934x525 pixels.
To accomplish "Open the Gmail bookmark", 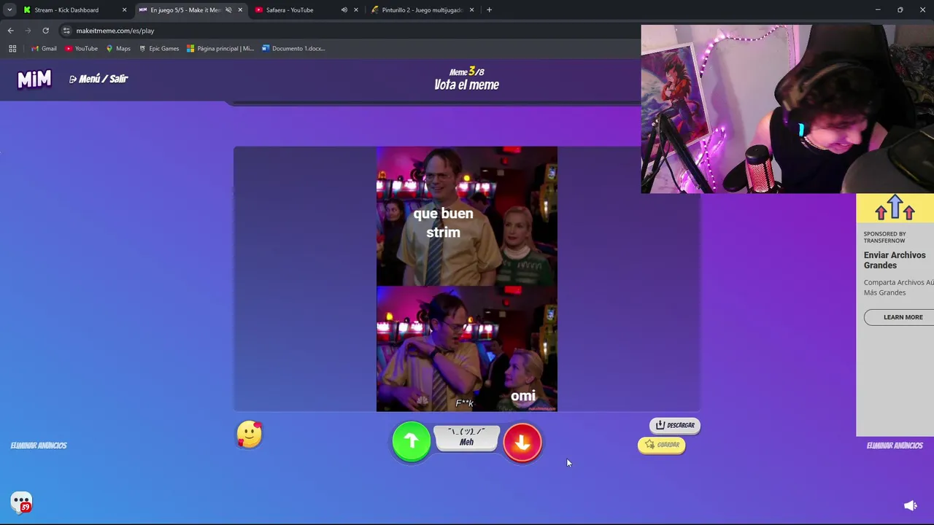I will (x=44, y=49).
